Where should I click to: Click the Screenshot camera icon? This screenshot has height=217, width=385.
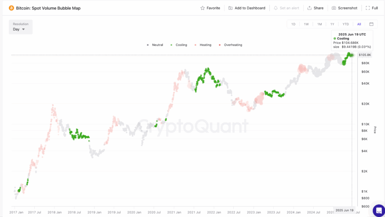pyautogui.click(x=333, y=8)
